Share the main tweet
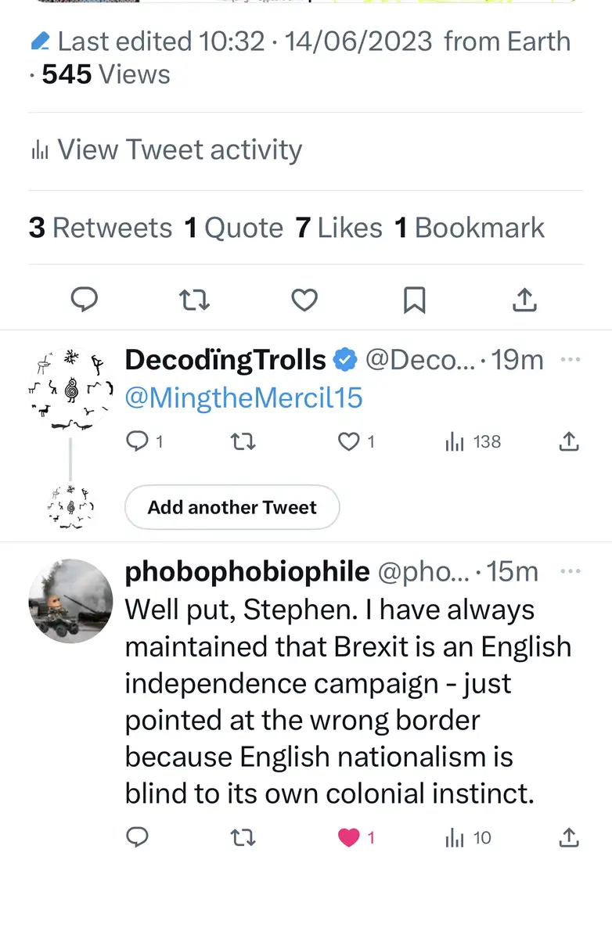 click(x=525, y=300)
